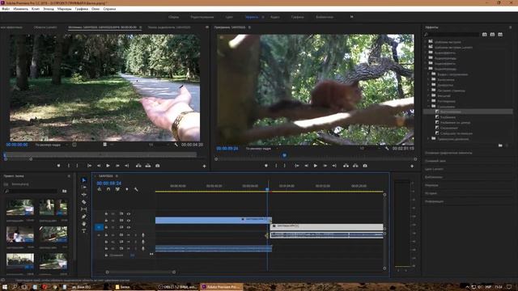Solo the first audio track

click(x=135, y=235)
